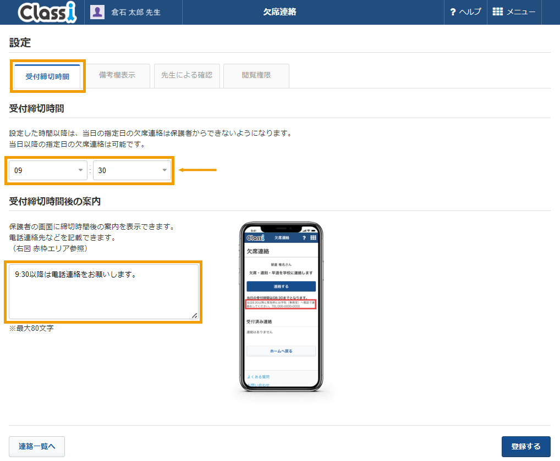Select the 閲覧権限 tab
The width and height of the screenshot is (560, 461).
pos(256,75)
